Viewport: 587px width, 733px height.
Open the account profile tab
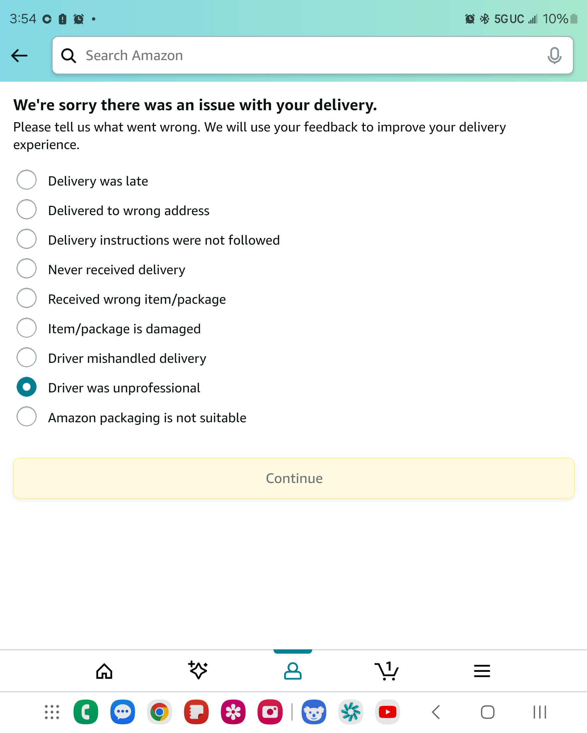293,671
